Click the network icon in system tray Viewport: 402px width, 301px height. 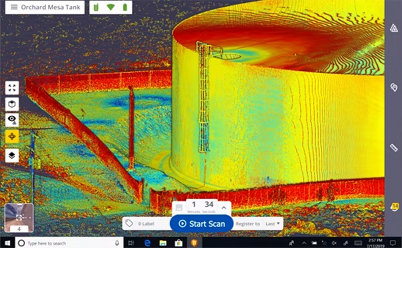coord(324,243)
